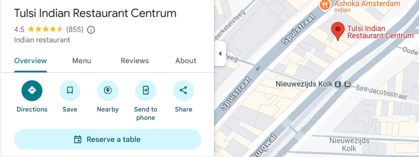
Task: Open the (855) reviews count link
Action: (75, 30)
